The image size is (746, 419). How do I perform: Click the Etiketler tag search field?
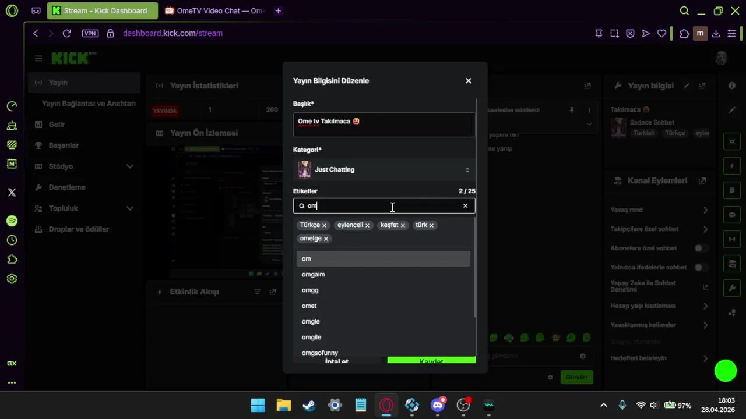point(384,206)
